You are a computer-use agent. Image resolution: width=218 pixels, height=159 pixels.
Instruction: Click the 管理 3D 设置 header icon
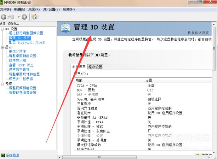coord(66,27)
